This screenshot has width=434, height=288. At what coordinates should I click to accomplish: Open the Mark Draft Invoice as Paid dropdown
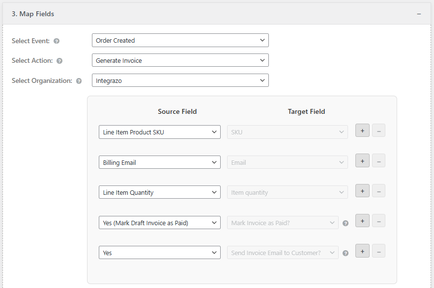point(159,223)
